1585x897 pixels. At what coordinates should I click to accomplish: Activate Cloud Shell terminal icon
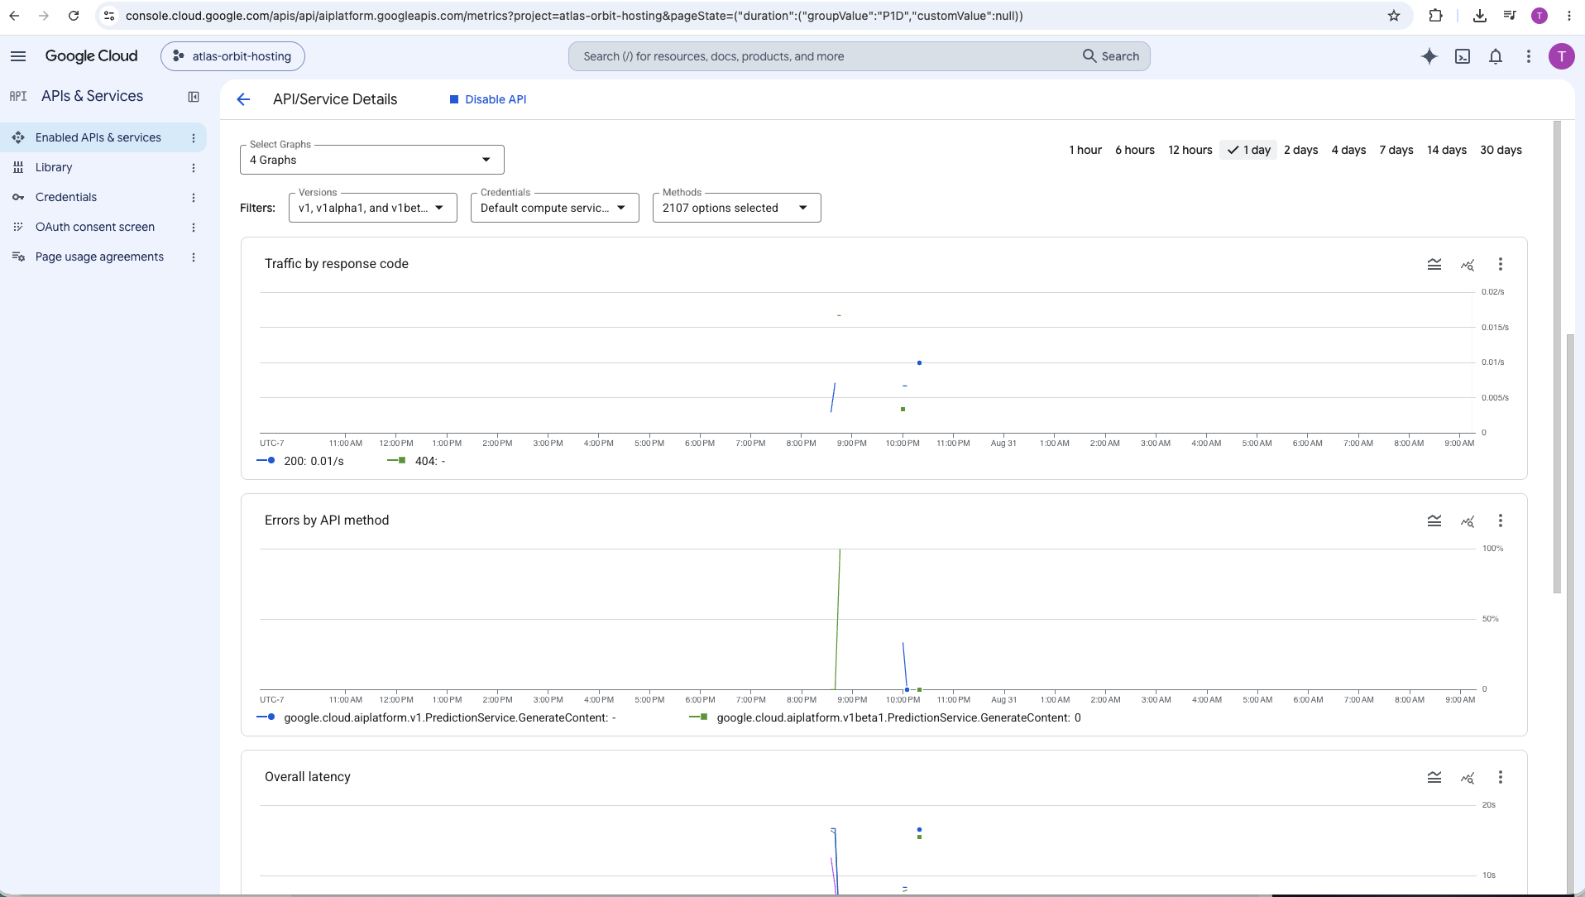1463,56
